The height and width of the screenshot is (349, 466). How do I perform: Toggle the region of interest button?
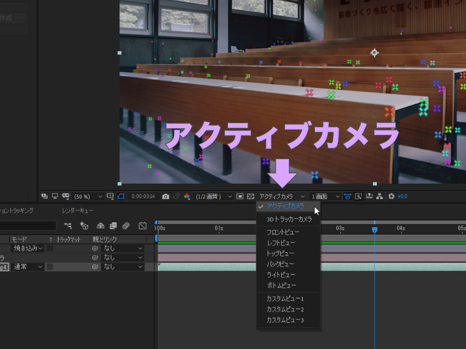click(x=240, y=196)
